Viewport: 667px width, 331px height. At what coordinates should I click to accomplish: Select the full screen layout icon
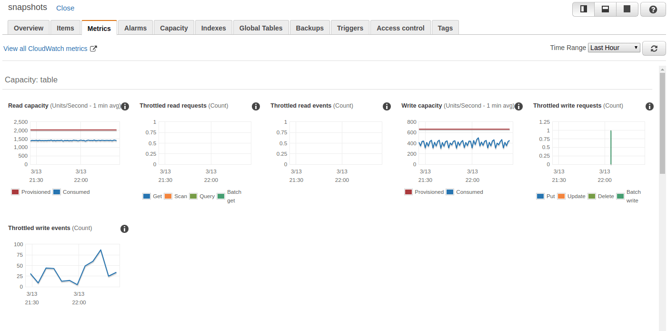tap(627, 9)
